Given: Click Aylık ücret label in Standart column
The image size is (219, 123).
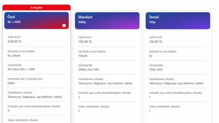Looking at the screenshot, I should coord(85,37).
